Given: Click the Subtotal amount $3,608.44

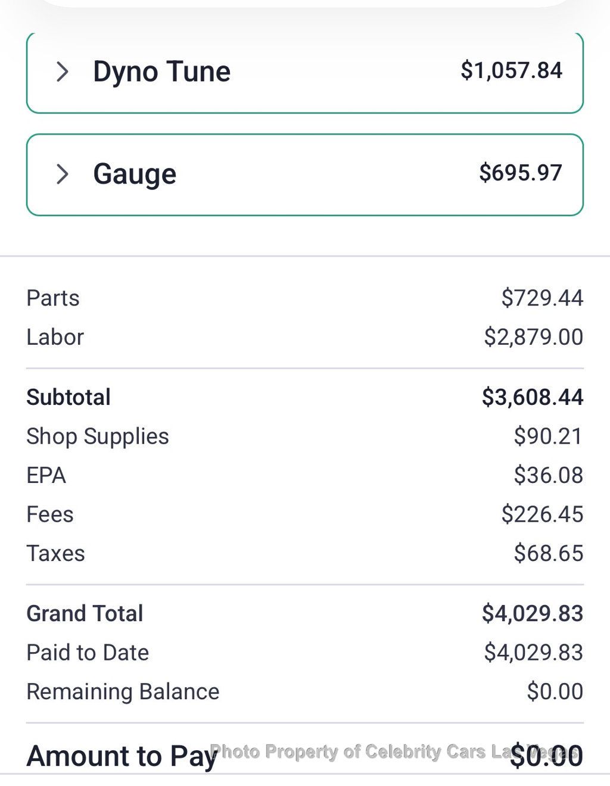Looking at the screenshot, I should click(532, 397).
